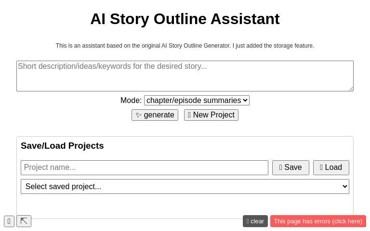
Task: Open the Mode dropdown
Action: point(197,101)
